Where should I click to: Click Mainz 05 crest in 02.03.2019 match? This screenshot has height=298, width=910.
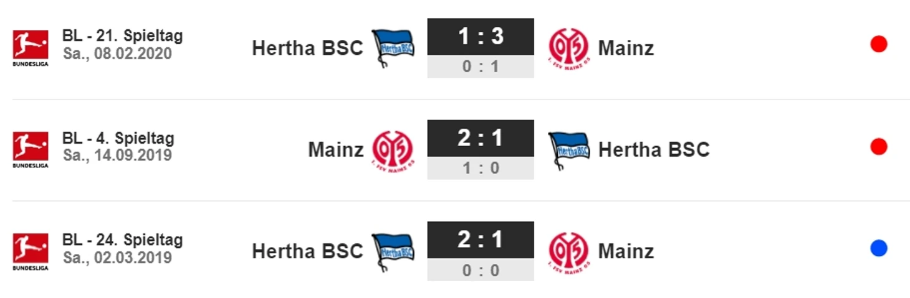click(568, 251)
